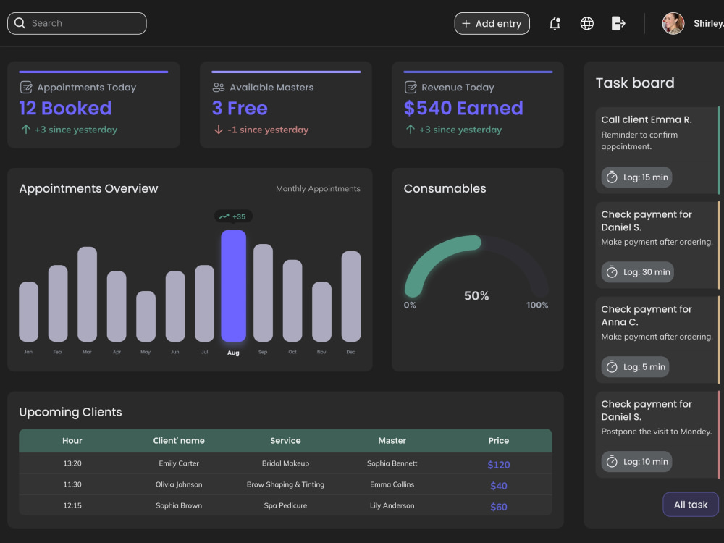The width and height of the screenshot is (724, 543).
Task: Select the Sep bar in chart
Action: [x=264, y=292]
